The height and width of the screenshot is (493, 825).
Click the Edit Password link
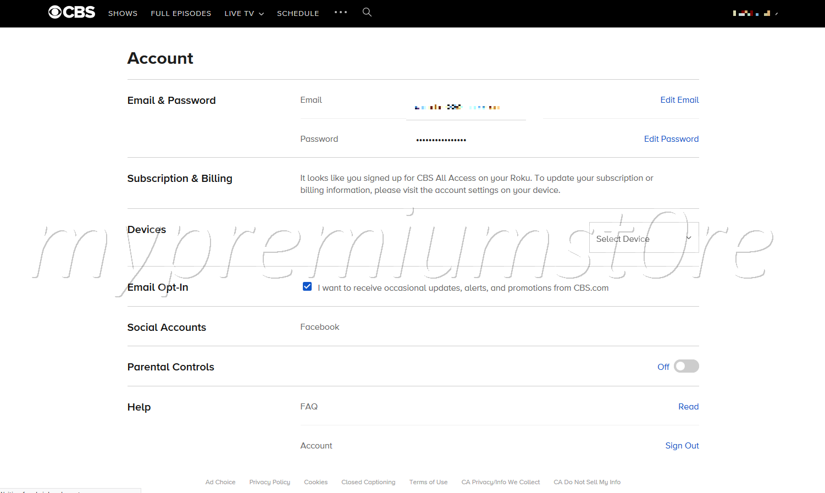pos(671,139)
